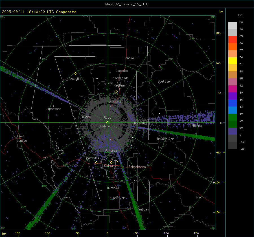Screen dimensions: 254x237
Task: Click the Sundre town label
Action: (86, 117)
